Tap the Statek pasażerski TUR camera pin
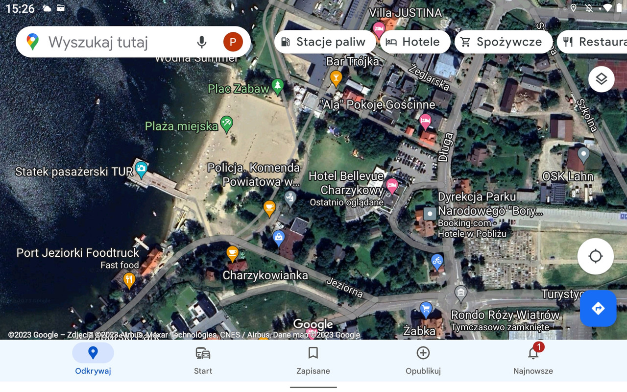 (141, 170)
